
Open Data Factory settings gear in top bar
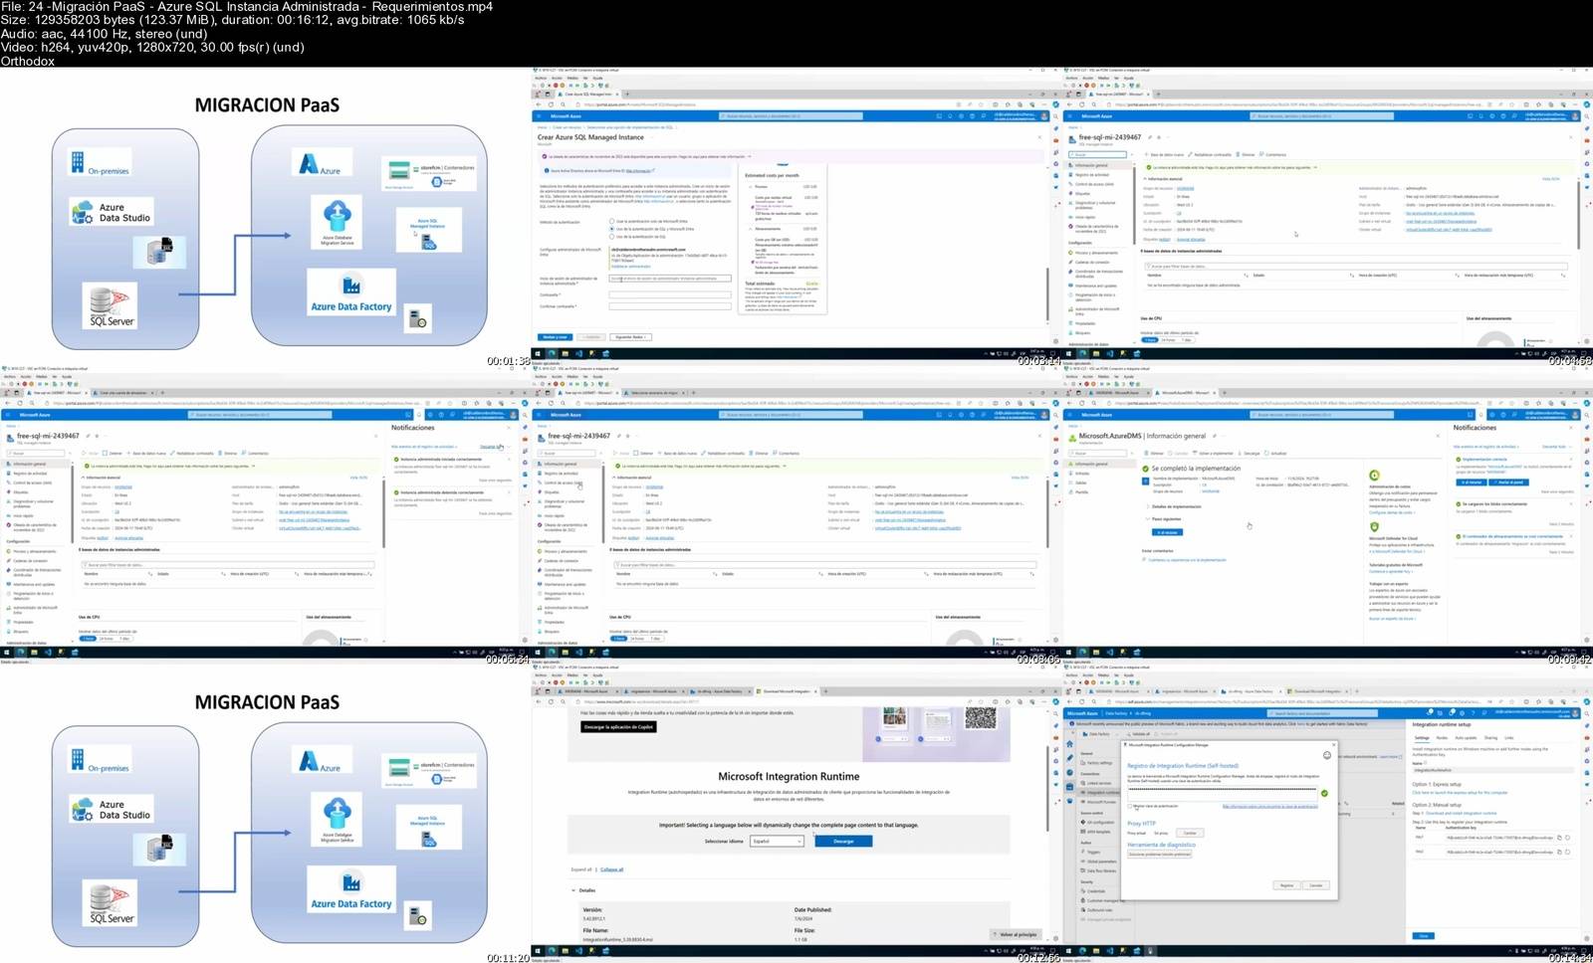(1462, 713)
